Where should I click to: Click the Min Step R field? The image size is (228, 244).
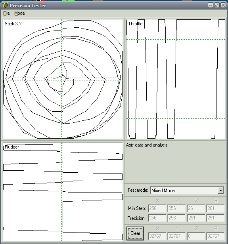pyautogui.click(x=215, y=208)
